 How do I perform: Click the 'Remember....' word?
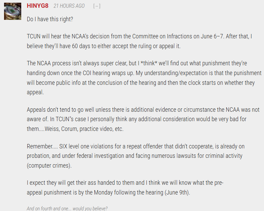[42, 146]
